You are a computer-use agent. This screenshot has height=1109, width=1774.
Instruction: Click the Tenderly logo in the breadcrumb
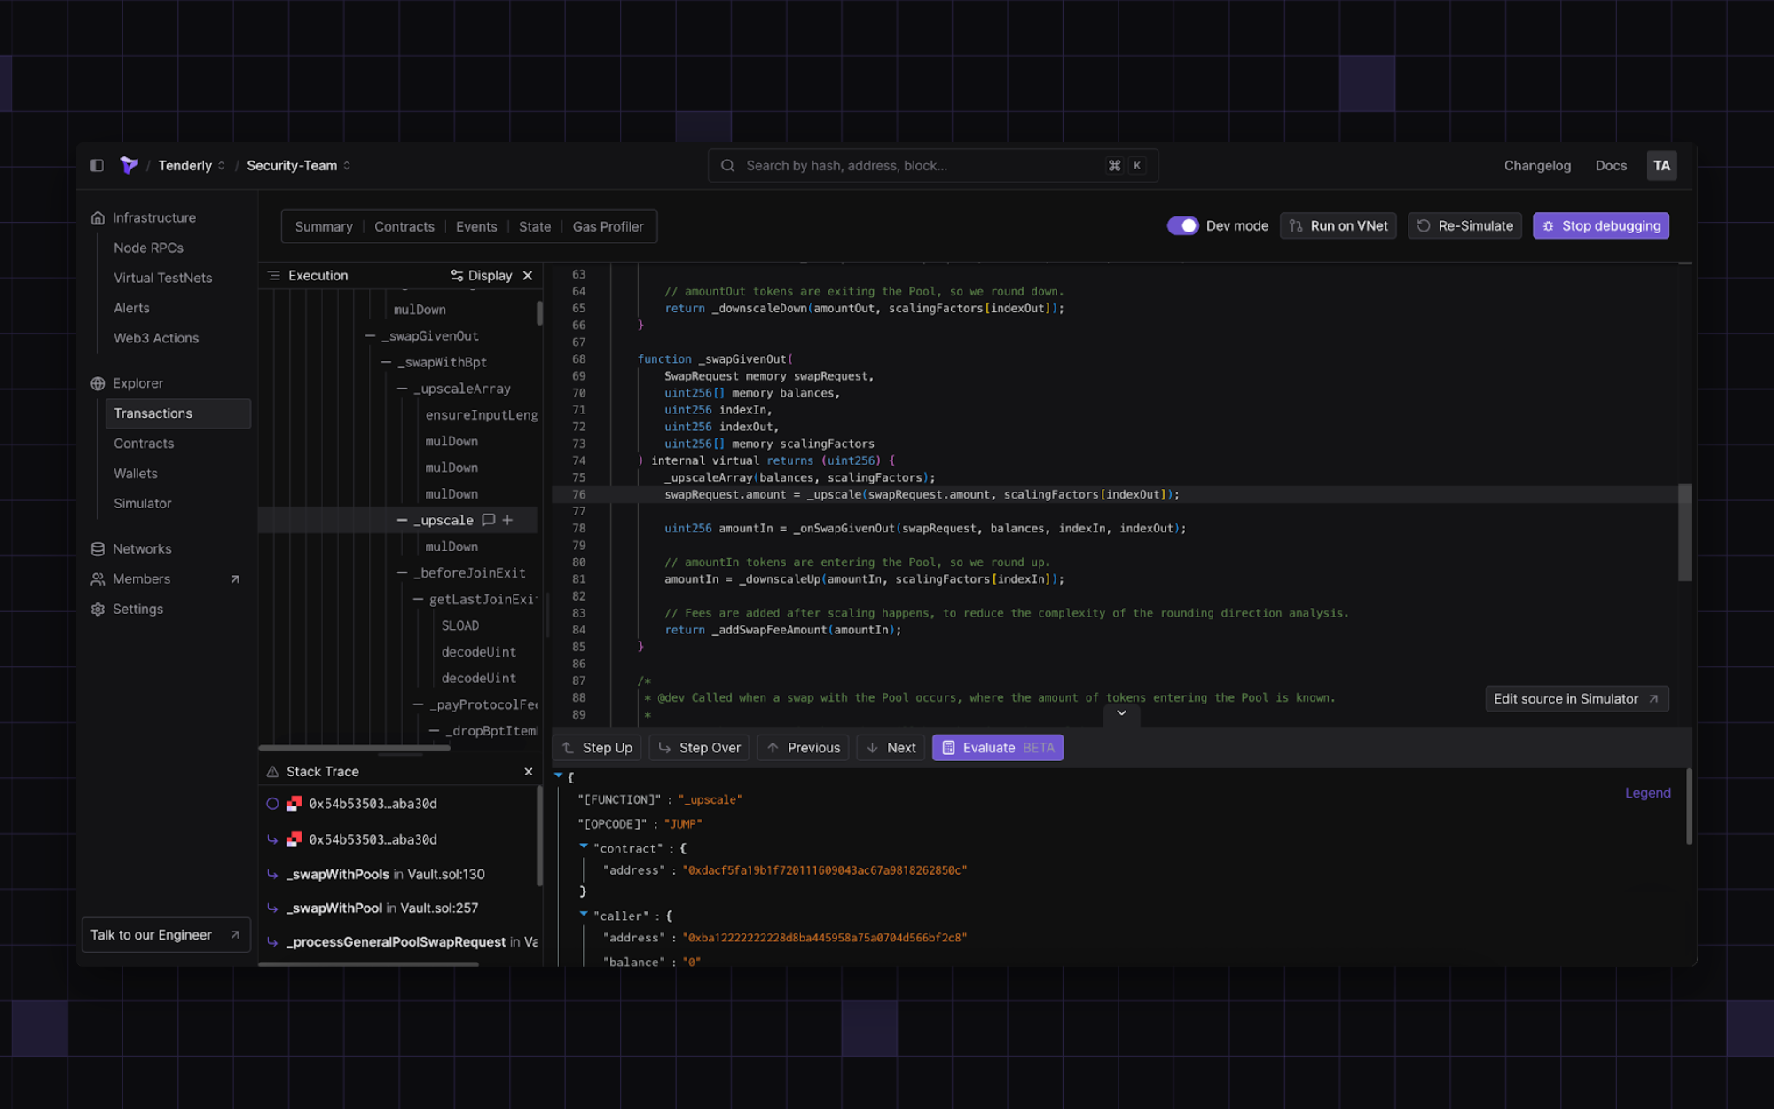[129, 165]
